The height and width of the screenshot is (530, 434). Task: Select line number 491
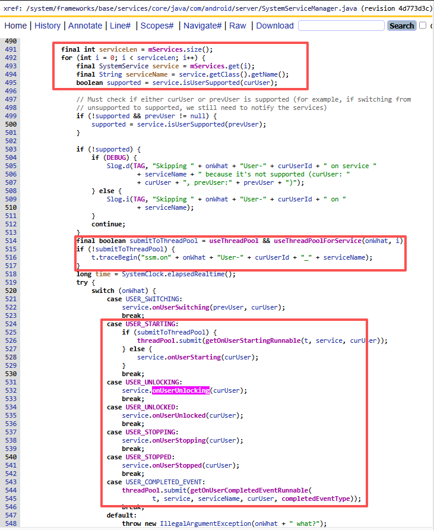(x=11, y=49)
